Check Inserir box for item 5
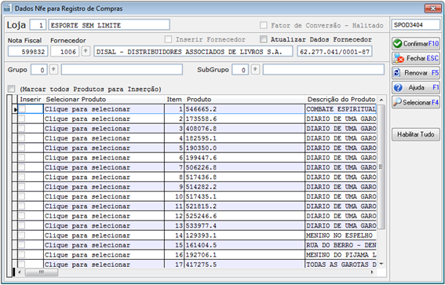Image resolution: width=445 pixels, height=285 pixels. [x=22, y=148]
